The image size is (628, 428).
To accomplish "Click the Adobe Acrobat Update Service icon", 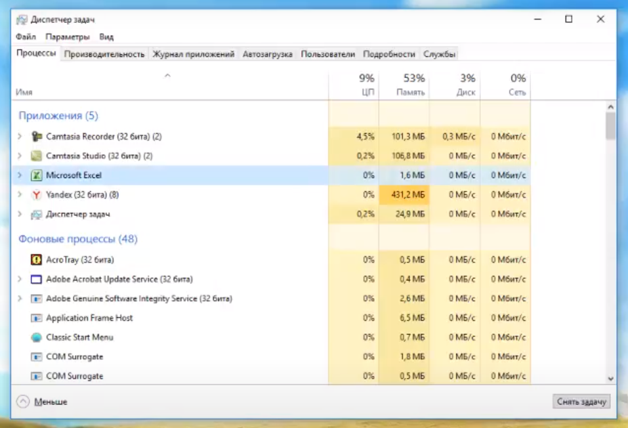I will (37, 279).
